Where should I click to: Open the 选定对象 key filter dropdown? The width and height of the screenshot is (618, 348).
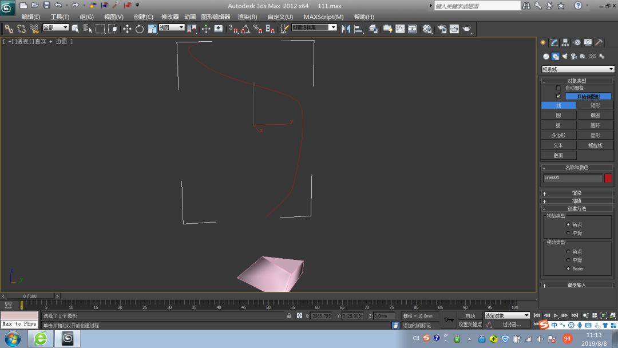click(507, 316)
